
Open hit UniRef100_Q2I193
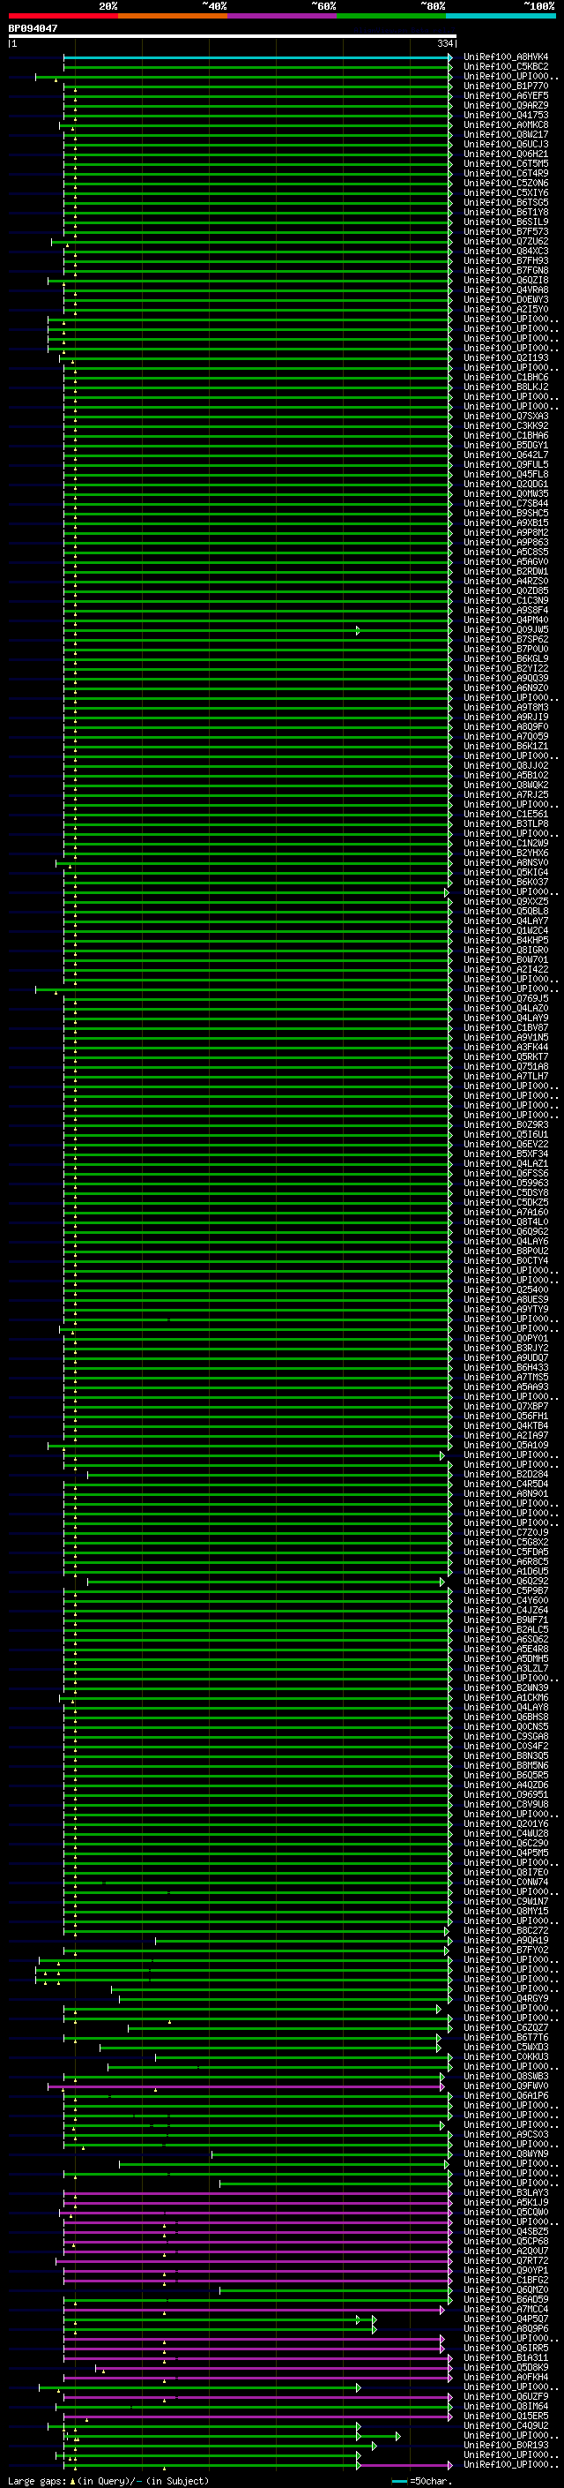[x=506, y=358]
